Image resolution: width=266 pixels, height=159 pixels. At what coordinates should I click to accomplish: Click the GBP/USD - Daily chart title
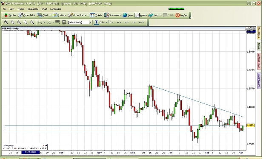click(x=10, y=28)
